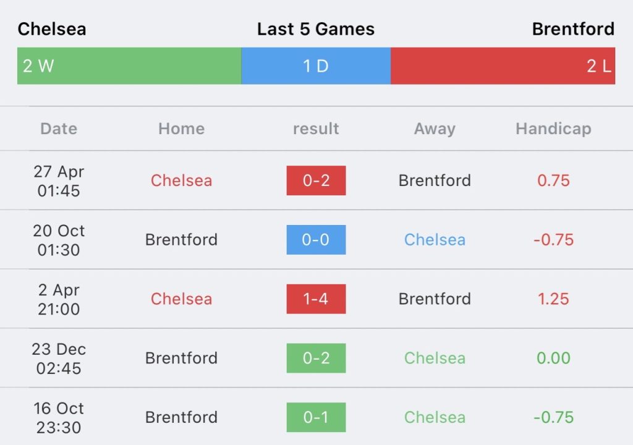Select the 1.25 handicap value
This screenshot has width=633, height=445.
point(553,299)
